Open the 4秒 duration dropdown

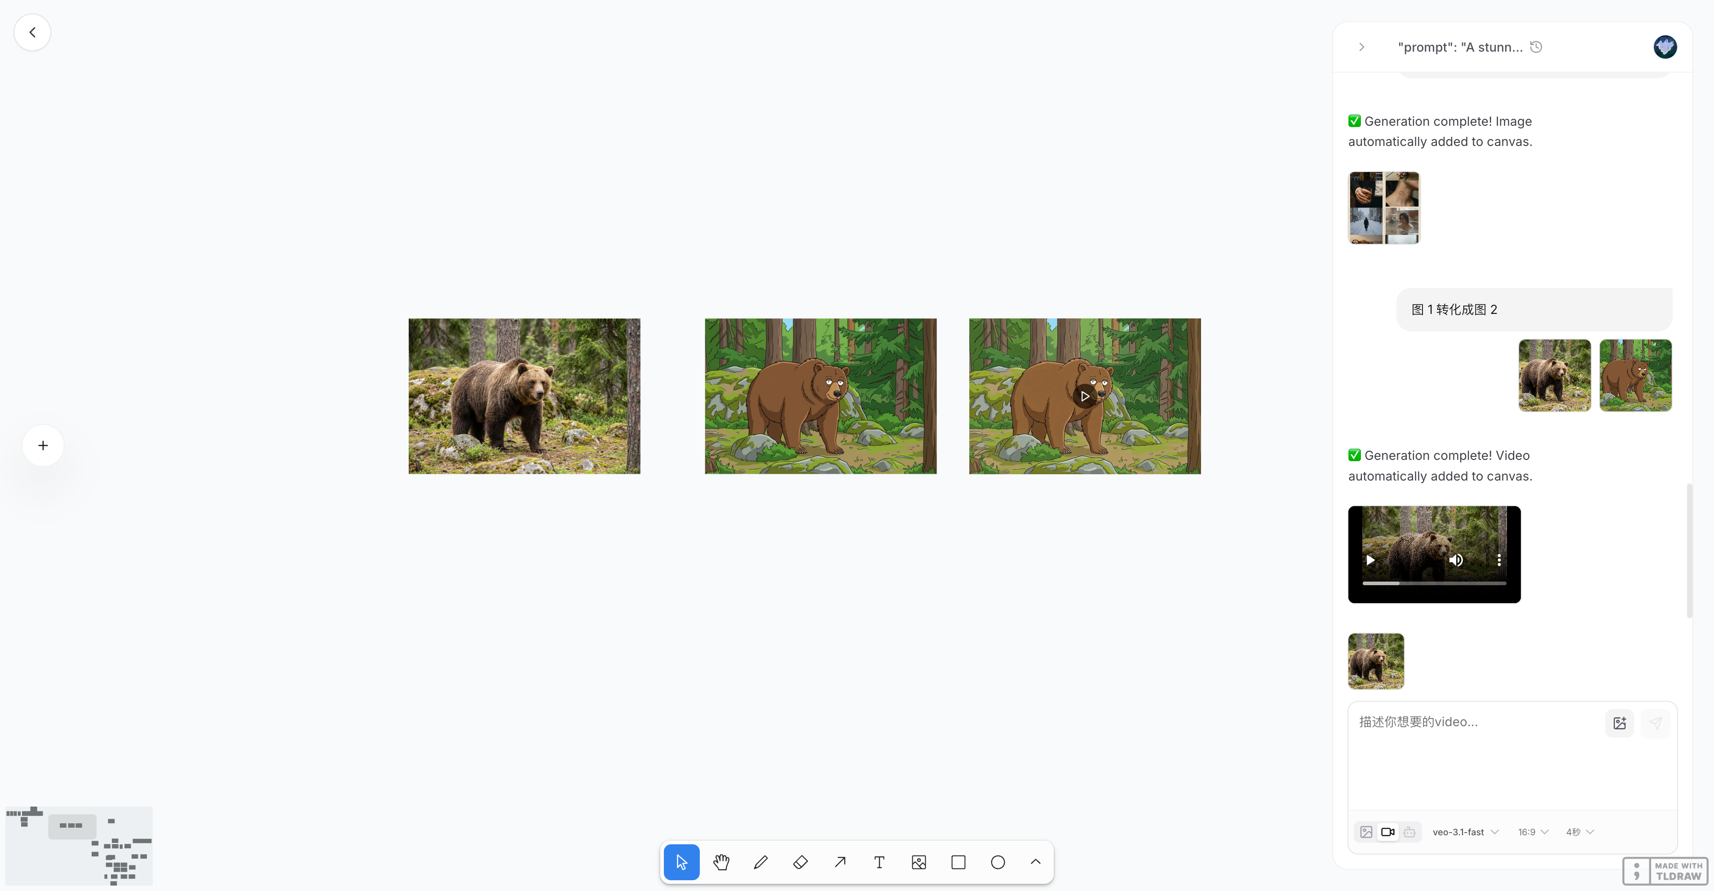(1580, 832)
